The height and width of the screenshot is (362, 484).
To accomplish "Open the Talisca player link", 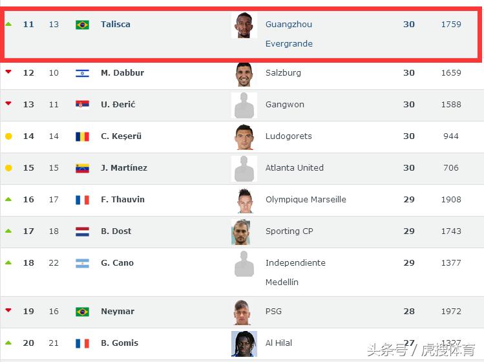I will tap(116, 25).
